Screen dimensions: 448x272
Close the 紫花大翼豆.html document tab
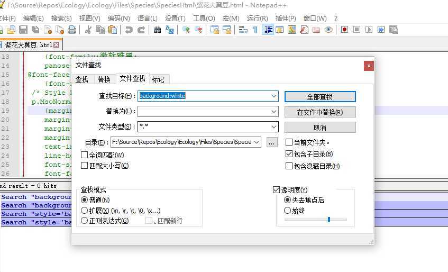[57, 45]
